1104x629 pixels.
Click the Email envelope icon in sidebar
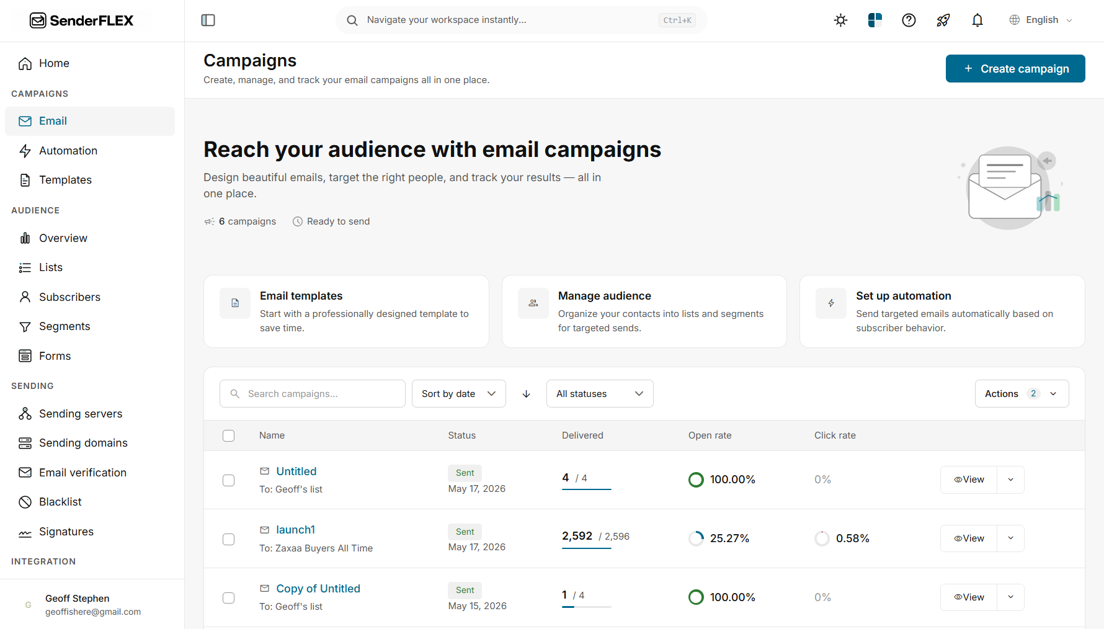coord(25,121)
